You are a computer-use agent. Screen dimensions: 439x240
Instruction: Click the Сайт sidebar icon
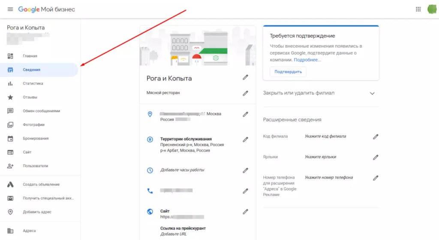click(x=10, y=152)
